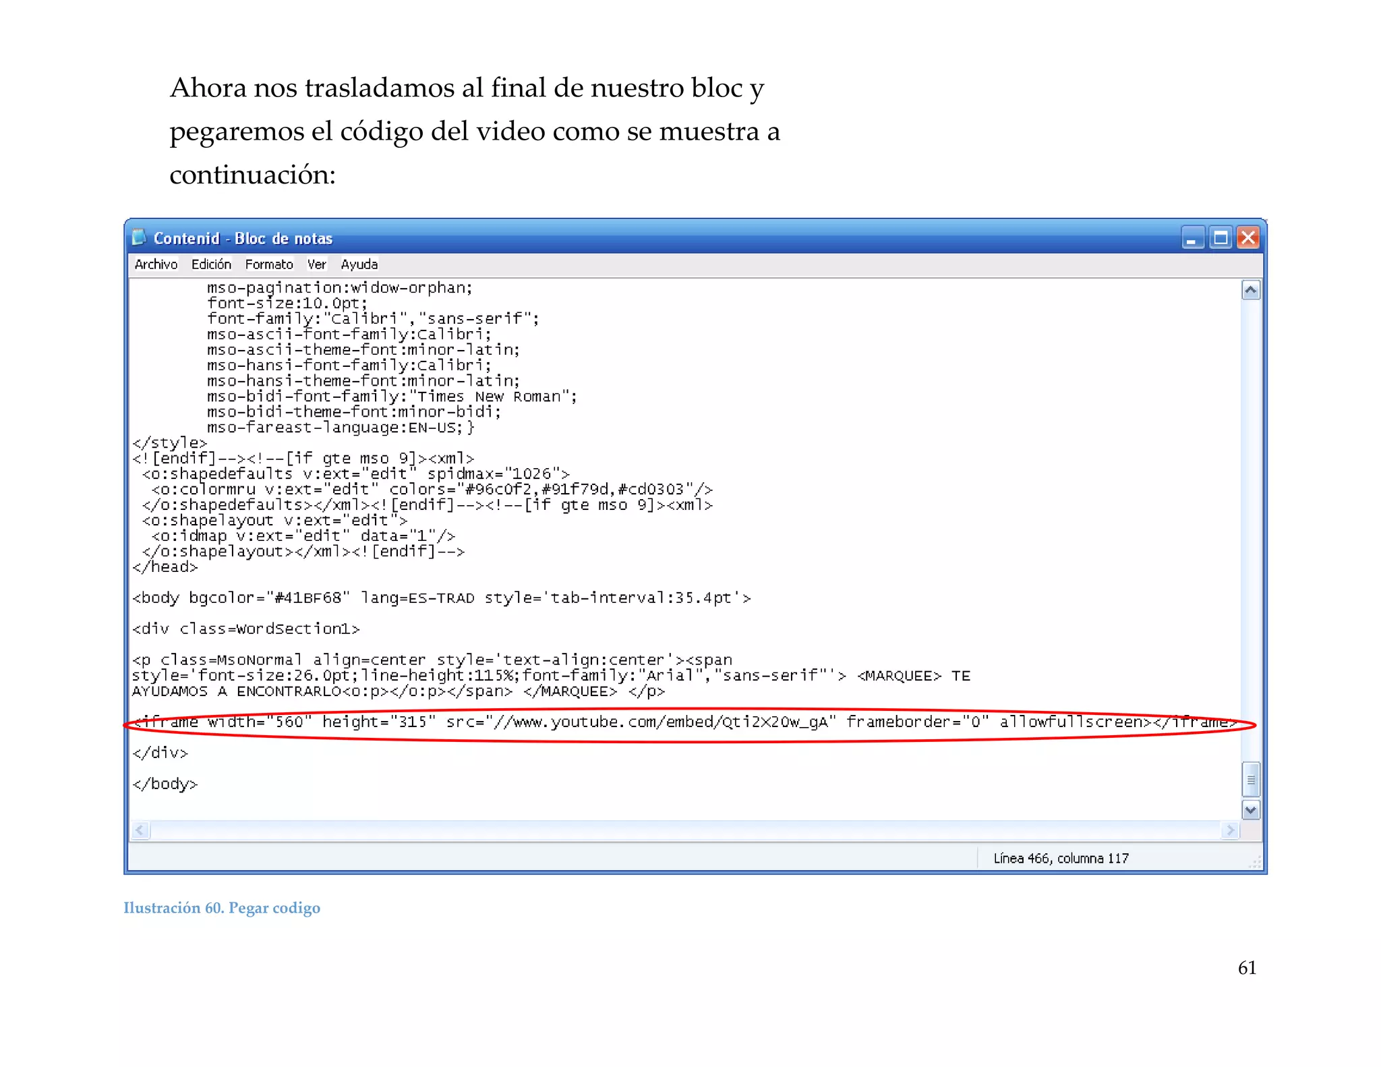Open the Ayuda menu

[359, 264]
